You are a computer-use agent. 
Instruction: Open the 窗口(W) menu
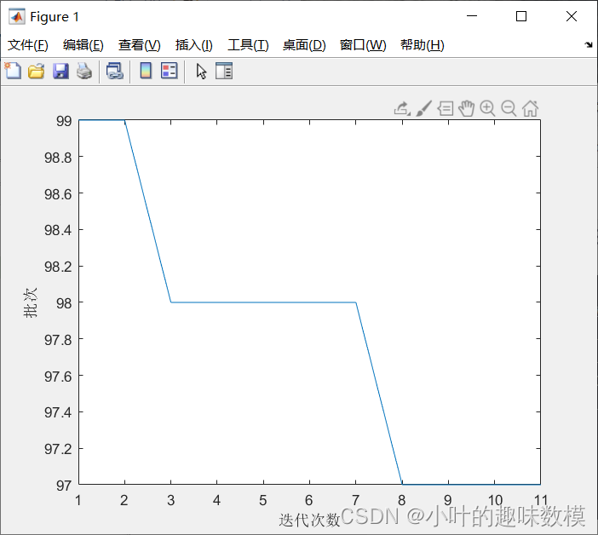(x=363, y=45)
